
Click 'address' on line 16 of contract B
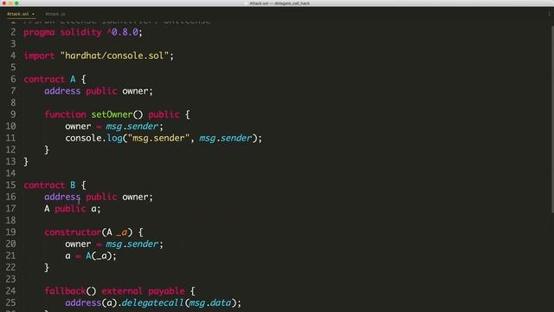pyautogui.click(x=62, y=197)
